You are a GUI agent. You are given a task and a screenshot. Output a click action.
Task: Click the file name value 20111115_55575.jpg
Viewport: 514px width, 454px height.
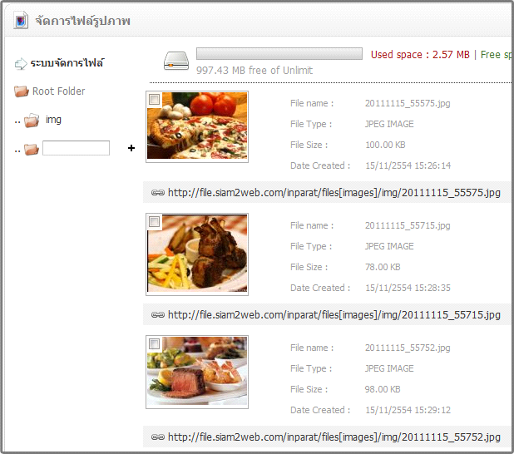click(408, 104)
